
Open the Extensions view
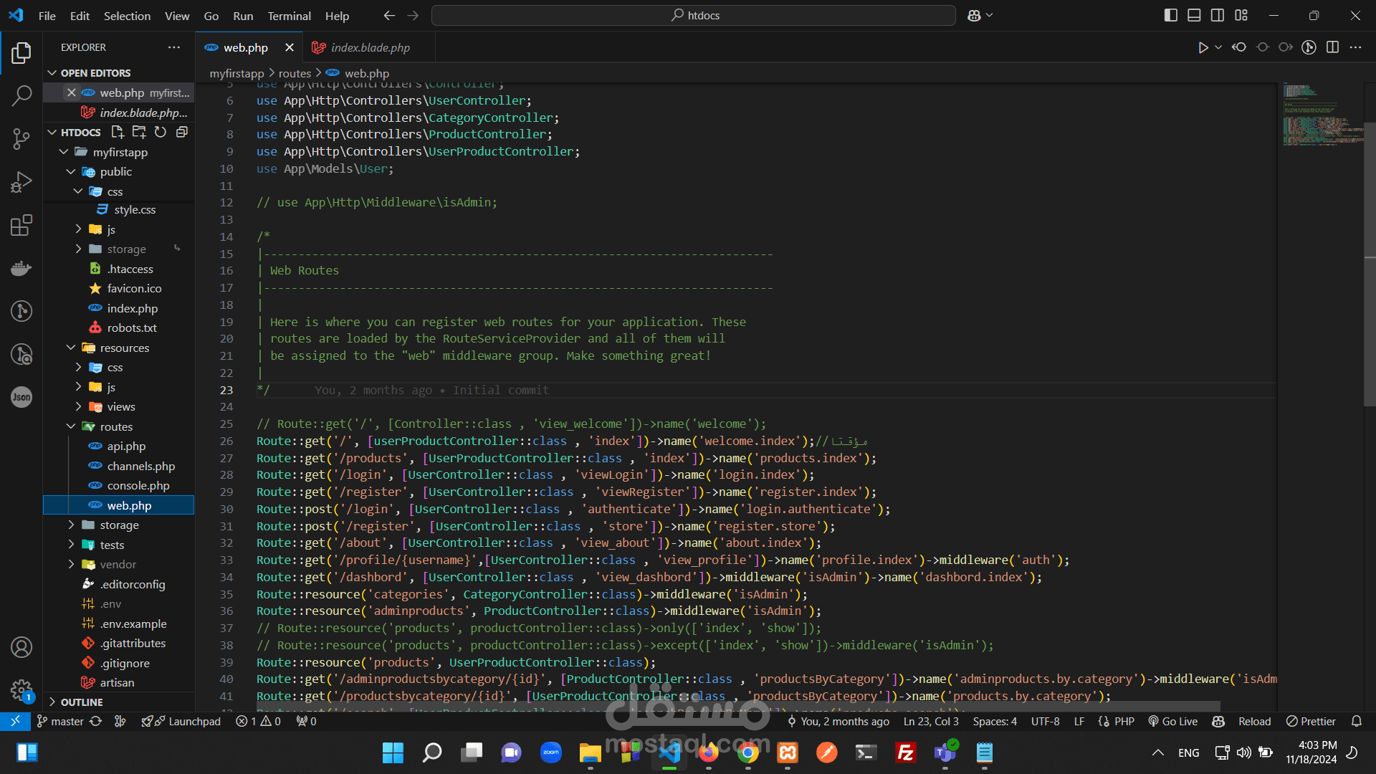pos(21,225)
